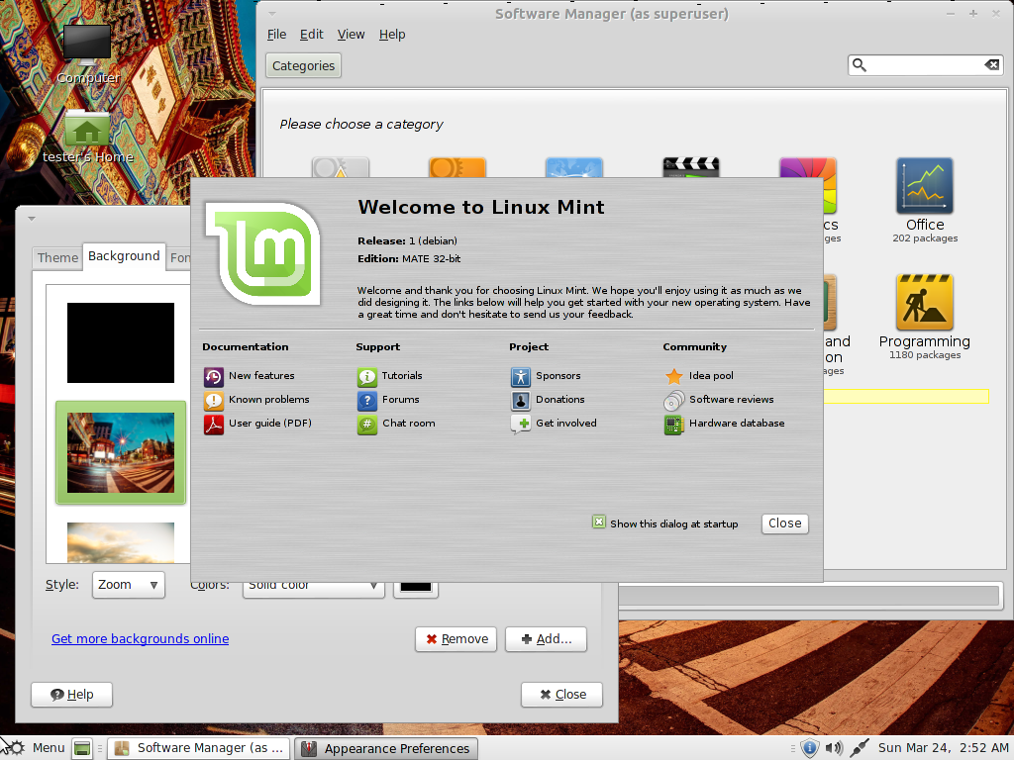Click Remove background button
Image resolution: width=1014 pixels, height=760 pixels.
(456, 639)
